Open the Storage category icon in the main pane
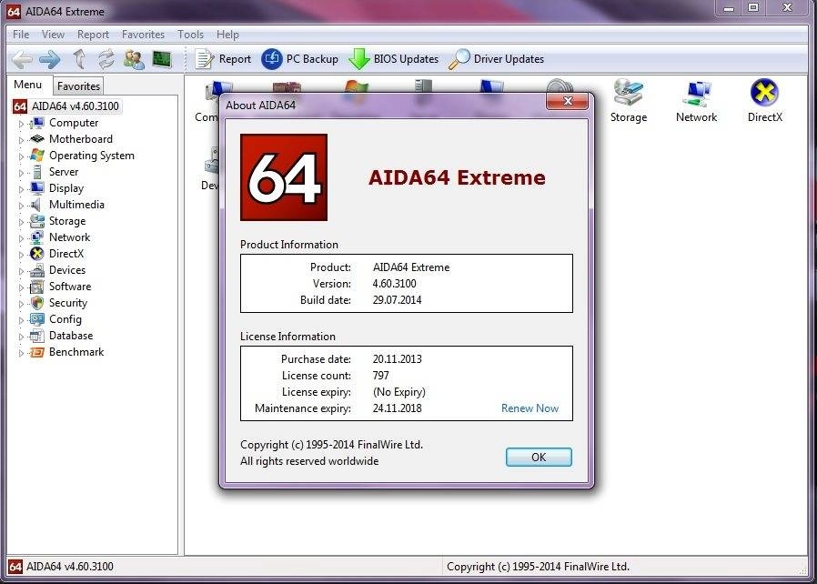This screenshot has width=817, height=584. (629, 101)
